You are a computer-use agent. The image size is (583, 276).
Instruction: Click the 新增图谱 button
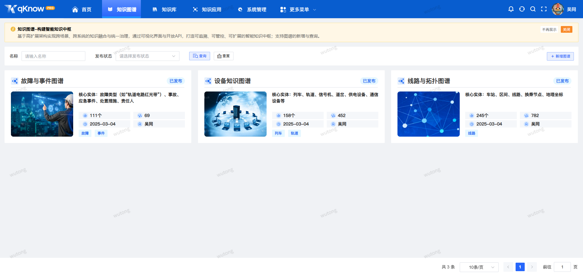[x=560, y=56]
